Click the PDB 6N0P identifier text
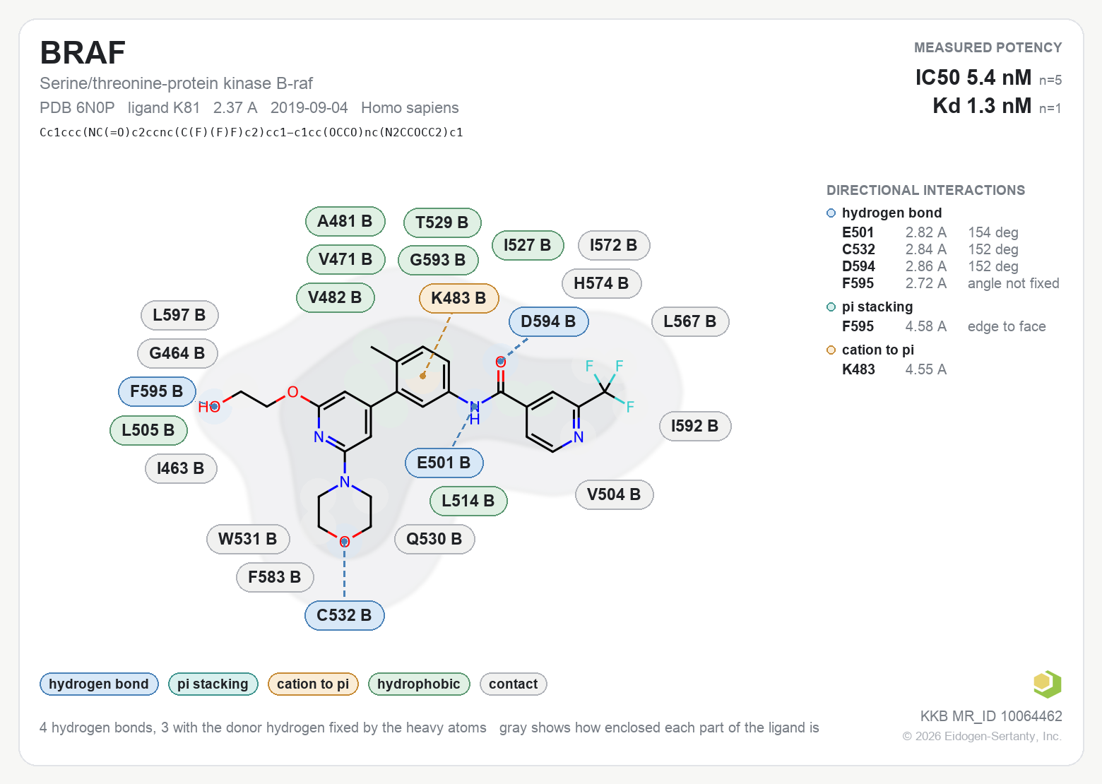1102x784 pixels. (x=77, y=108)
